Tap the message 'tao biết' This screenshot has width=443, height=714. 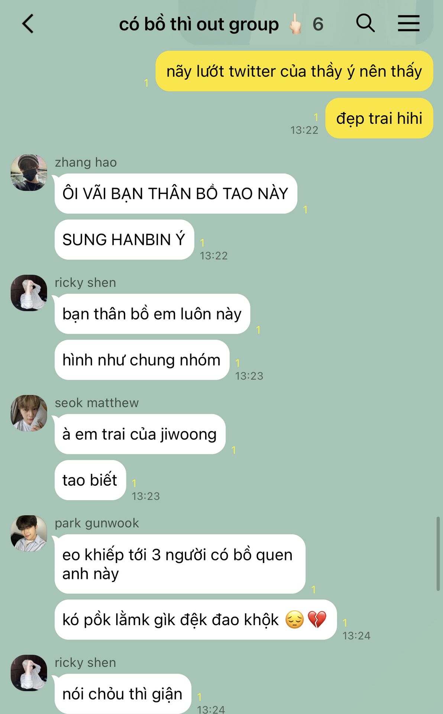tap(90, 480)
